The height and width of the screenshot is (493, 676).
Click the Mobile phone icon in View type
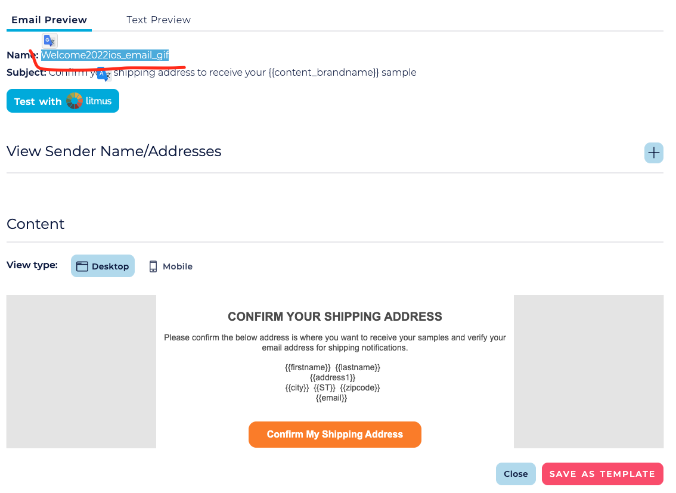click(153, 266)
